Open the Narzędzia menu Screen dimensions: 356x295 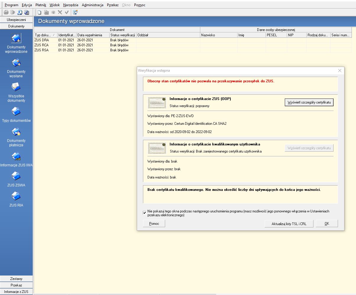click(x=71, y=5)
